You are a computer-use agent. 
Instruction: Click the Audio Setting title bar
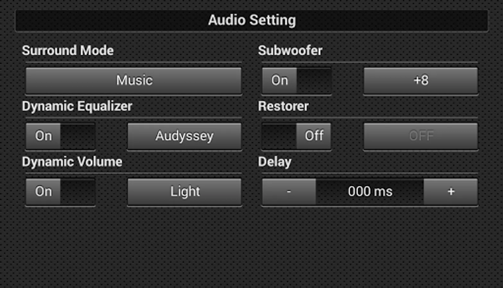point(252,20)
